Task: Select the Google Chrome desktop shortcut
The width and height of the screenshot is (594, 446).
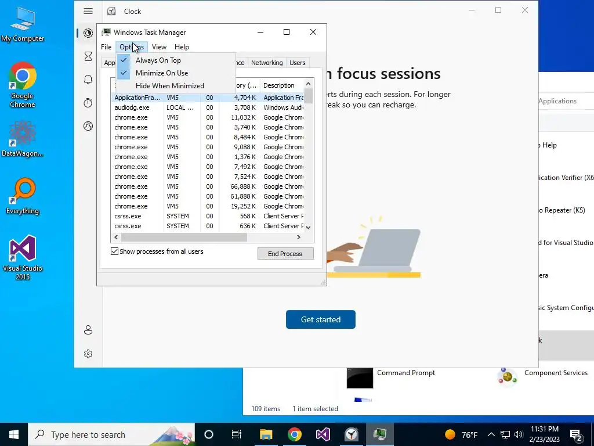Action: point(23,85)
